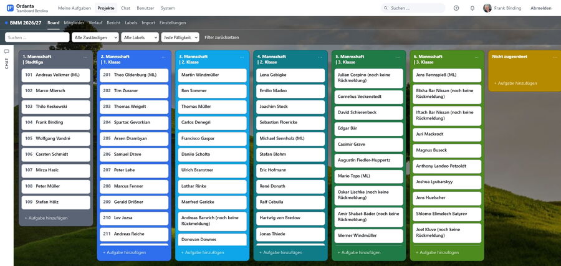Open the System menu item
The width and height of the screenshot is (561, 266).
click(x=168, y=8)
